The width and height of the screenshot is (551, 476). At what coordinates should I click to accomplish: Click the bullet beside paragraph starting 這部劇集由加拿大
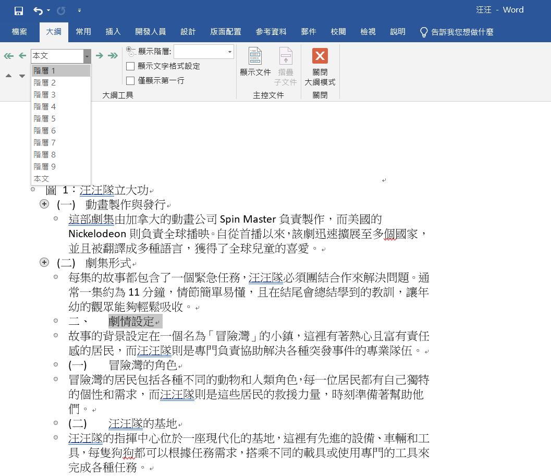(56, 218)
